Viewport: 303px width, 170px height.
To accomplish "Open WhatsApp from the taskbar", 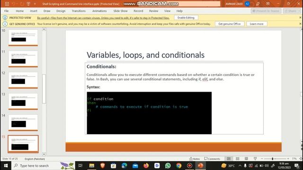I will (x=168, y=166).
